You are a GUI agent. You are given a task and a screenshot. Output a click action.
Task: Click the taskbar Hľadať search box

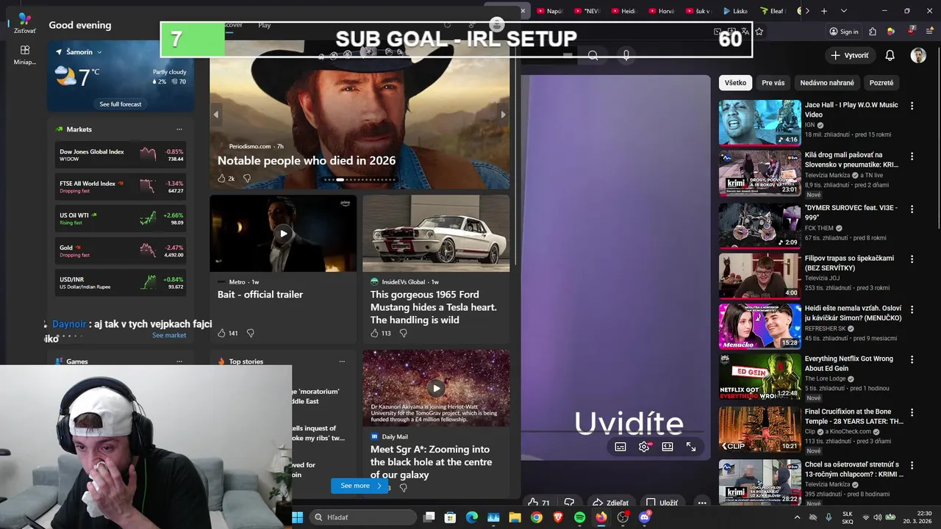(x=364, y=517)
